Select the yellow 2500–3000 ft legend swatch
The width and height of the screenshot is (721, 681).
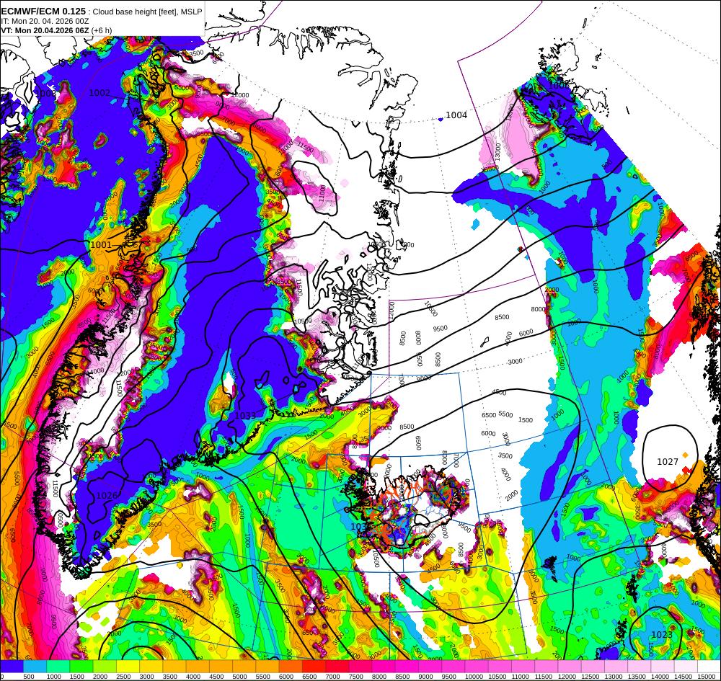[x=128, y=667]
